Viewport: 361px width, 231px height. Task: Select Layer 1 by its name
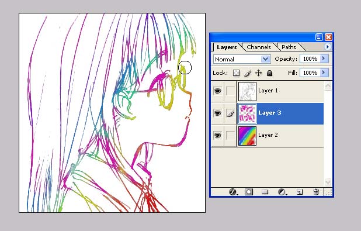pyautogui.click(x=268, y=91)
